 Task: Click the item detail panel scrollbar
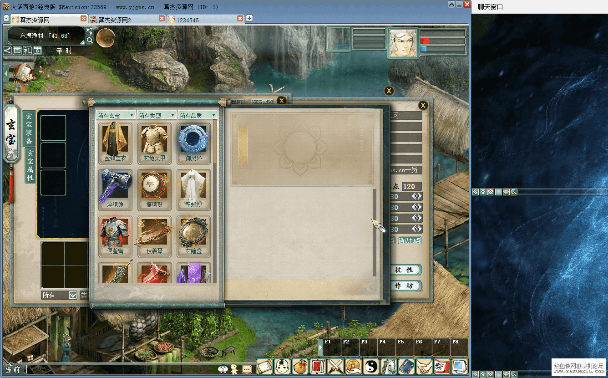[x=375, y=232]
